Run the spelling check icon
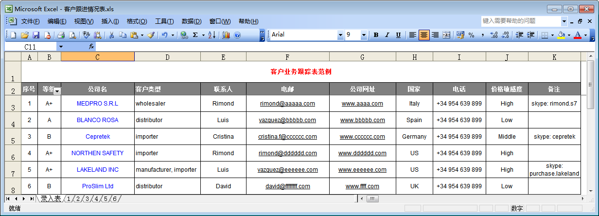Viewport: 599px width, 216px height. click(87, 35)
